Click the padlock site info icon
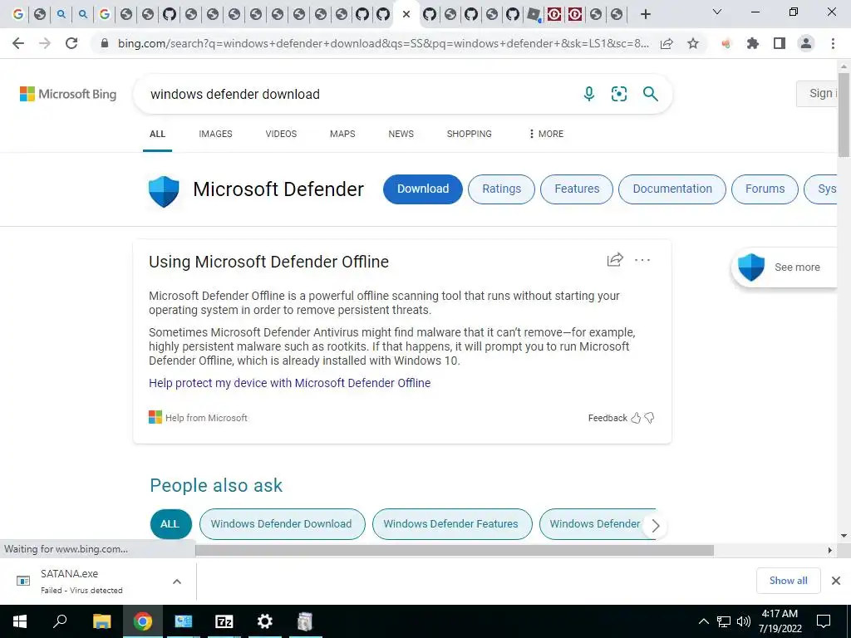The height and width of the screenshot is (638, 851). (x=105, y=43)
